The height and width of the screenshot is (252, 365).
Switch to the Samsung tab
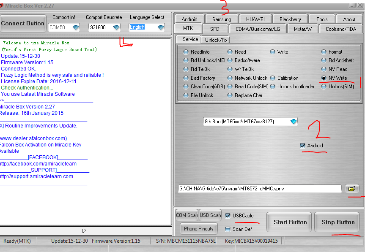[x=222, y=19]
